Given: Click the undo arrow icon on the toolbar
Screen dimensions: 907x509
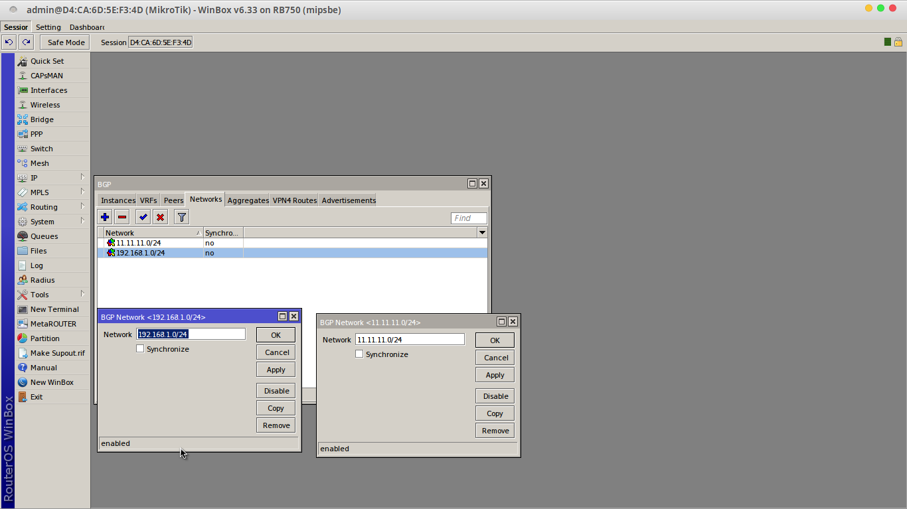Looking at the screenshot, I should pyautogui.click(x=8, y=41).
